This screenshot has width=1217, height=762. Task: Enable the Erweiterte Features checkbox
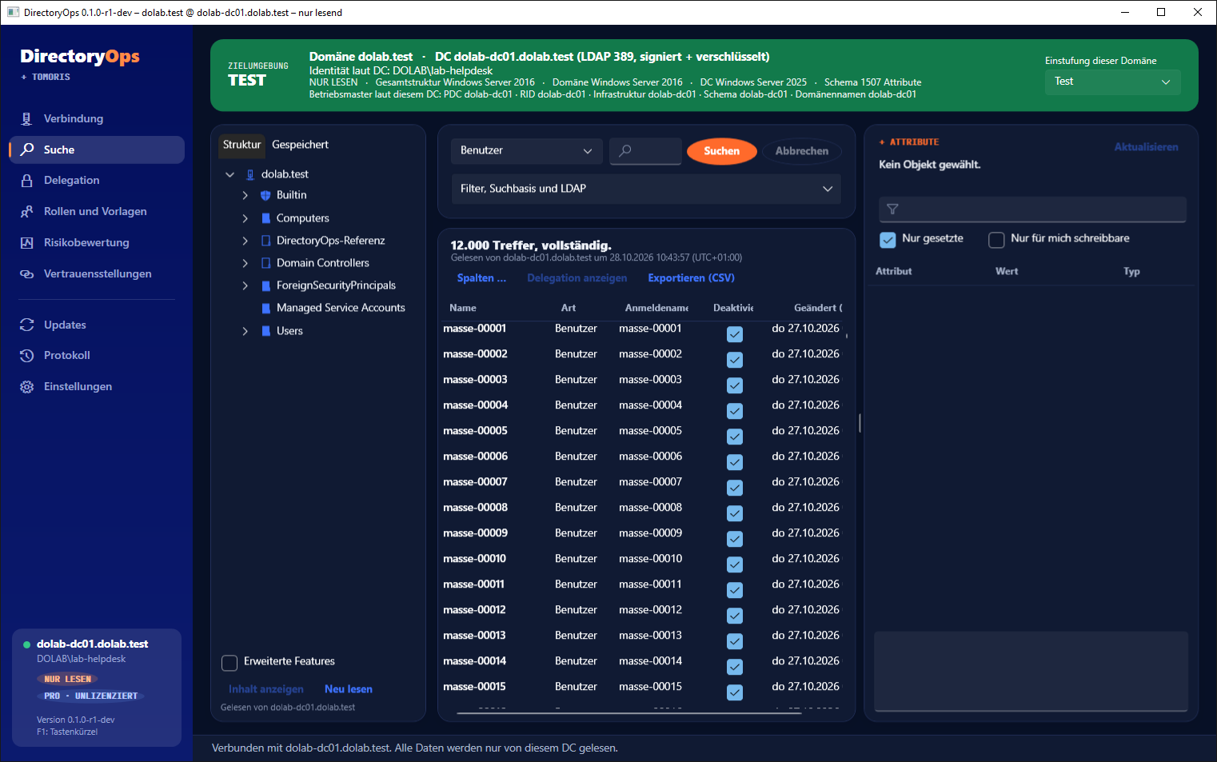pos(229,663)
